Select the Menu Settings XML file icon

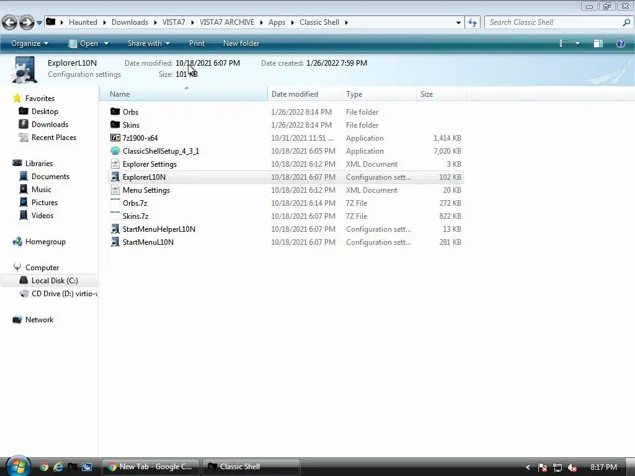[x=115, y=190]
